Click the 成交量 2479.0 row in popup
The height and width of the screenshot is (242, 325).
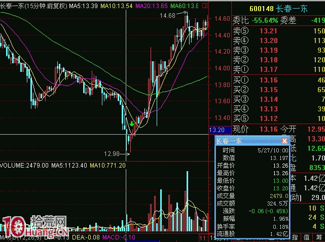tap(252, 195)
